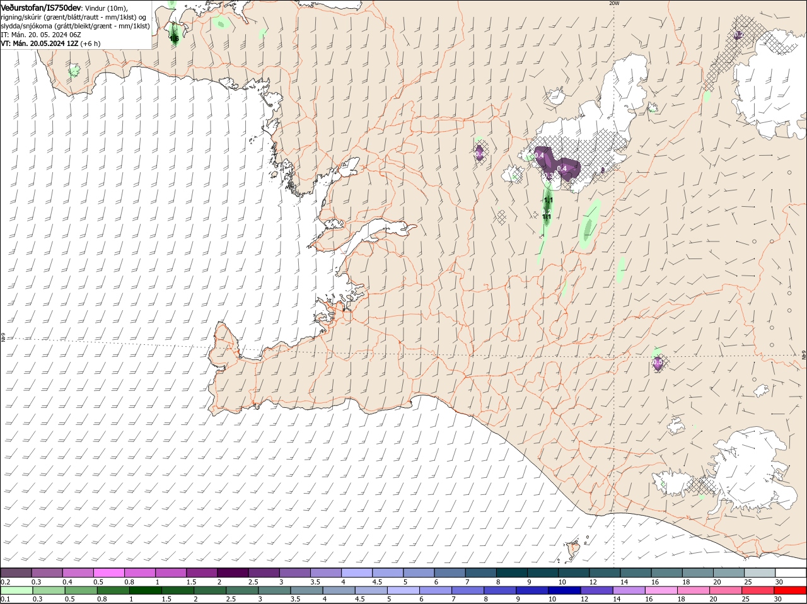
Task: Click the 20W longitude label at map top
Action: click(x=614, y=3)
